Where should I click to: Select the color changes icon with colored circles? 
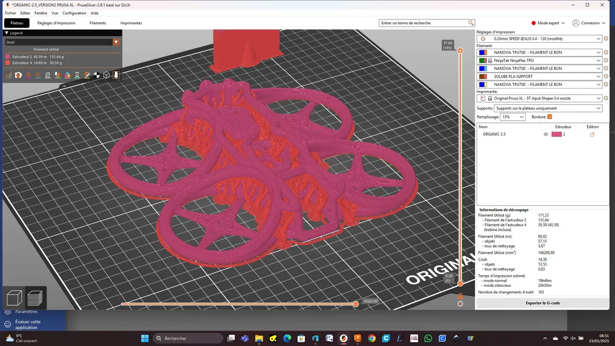(68, 75)
